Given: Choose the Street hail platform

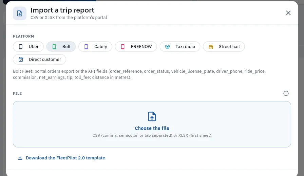Looking at the screenshot, I should point(224,47).
